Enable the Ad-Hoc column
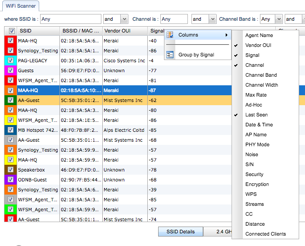Image resolution: width=305 pixels, height=246 pixels. [254, 105]
